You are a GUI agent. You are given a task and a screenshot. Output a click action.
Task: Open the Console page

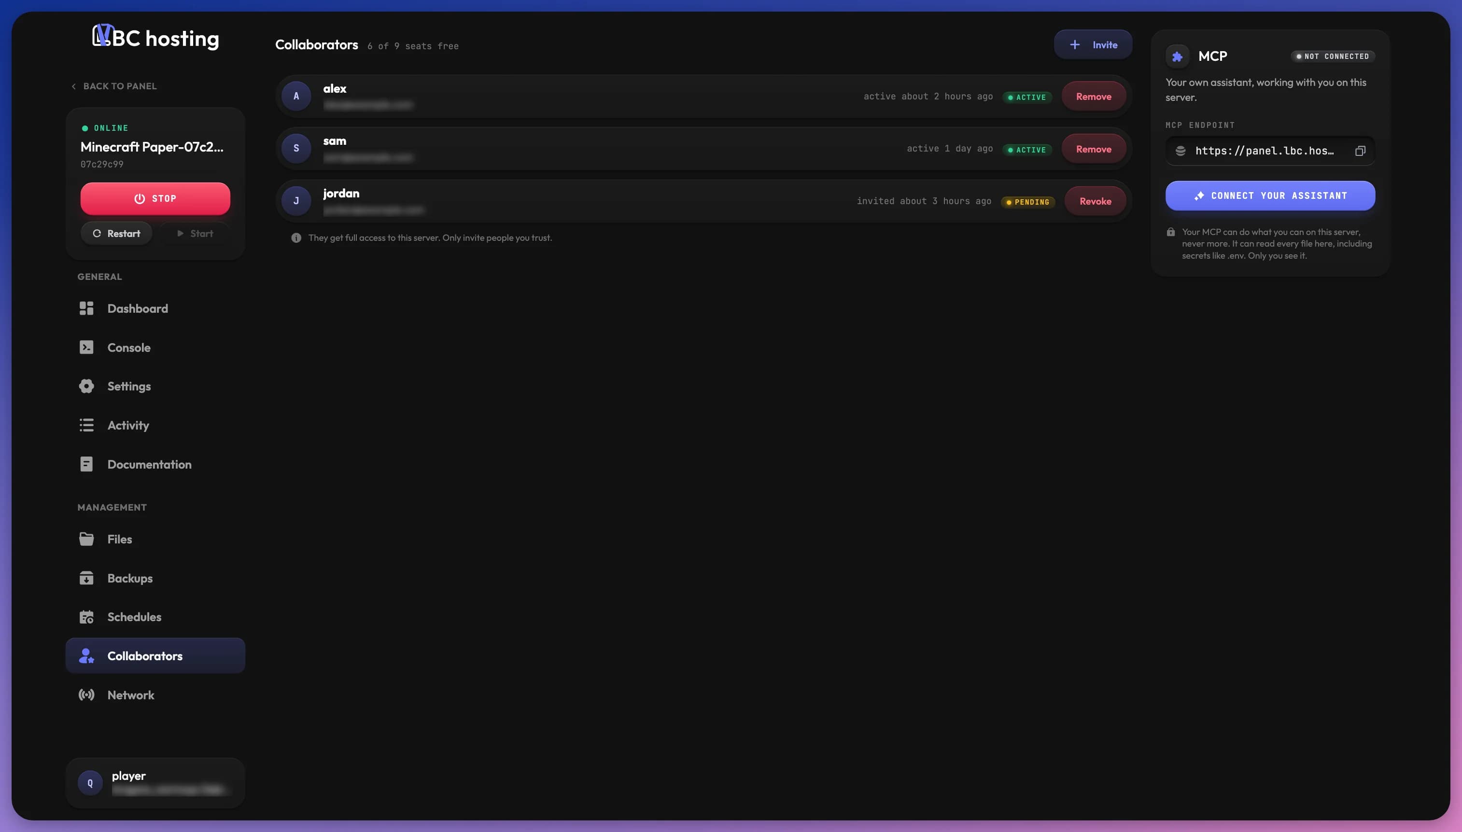pyautogui.click(x=155, y=347)
